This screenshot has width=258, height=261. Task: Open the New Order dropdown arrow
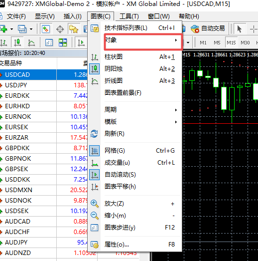(11, 29)
